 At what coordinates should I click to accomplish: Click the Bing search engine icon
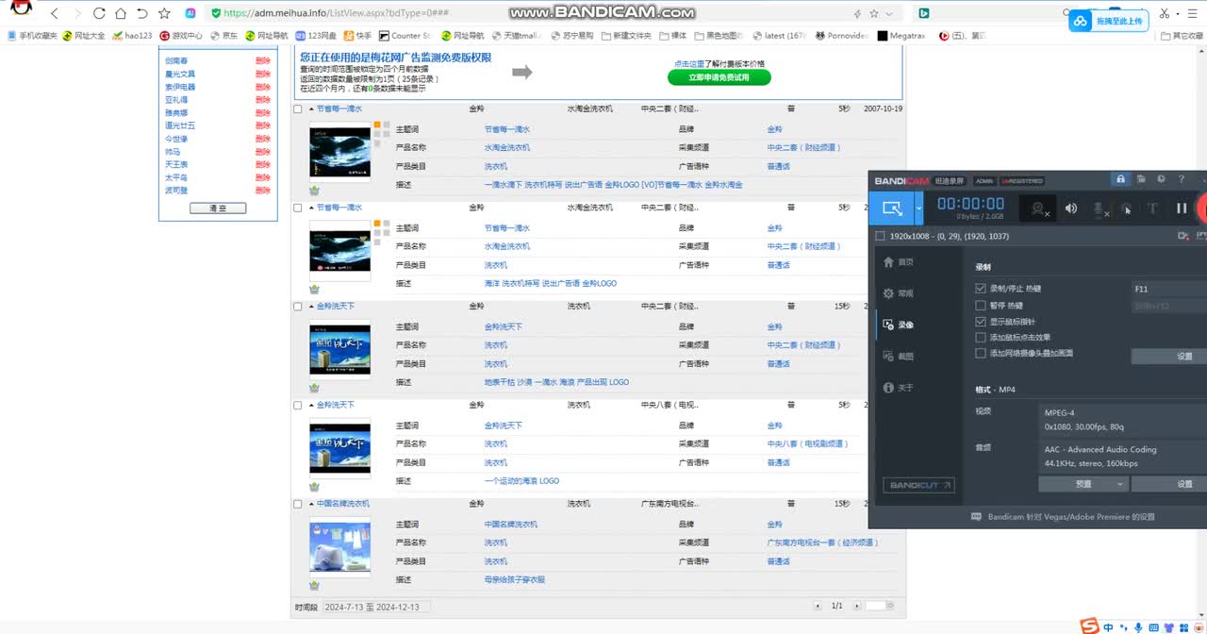coord(924,14)
